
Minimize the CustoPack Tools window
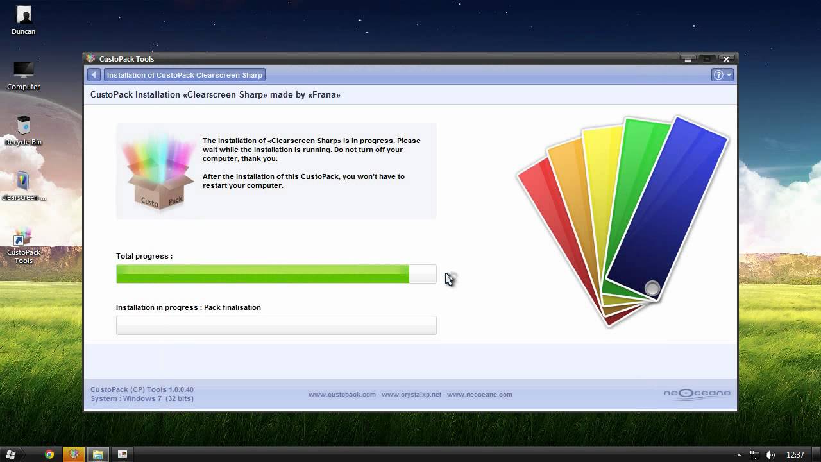click(x=688, y=59)
